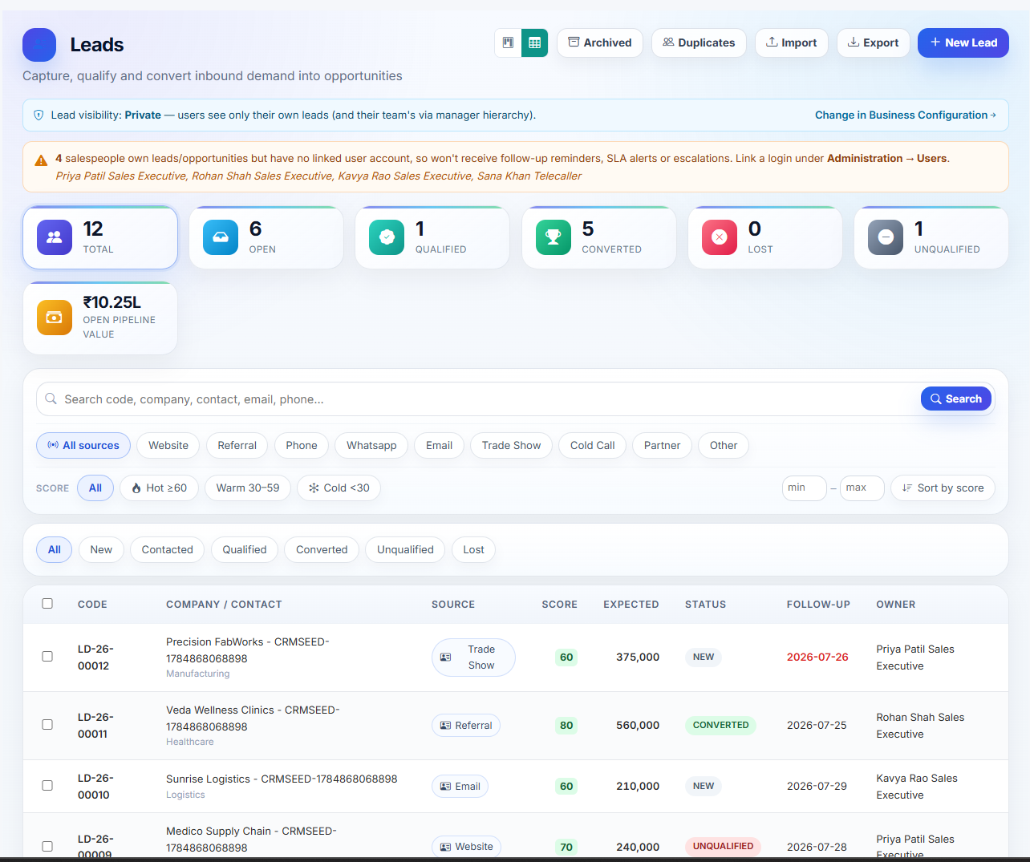This screenshot has height=862, width=1030.
Task: Click the magnifier icon in search field
Action: click(x=51, y=399)
